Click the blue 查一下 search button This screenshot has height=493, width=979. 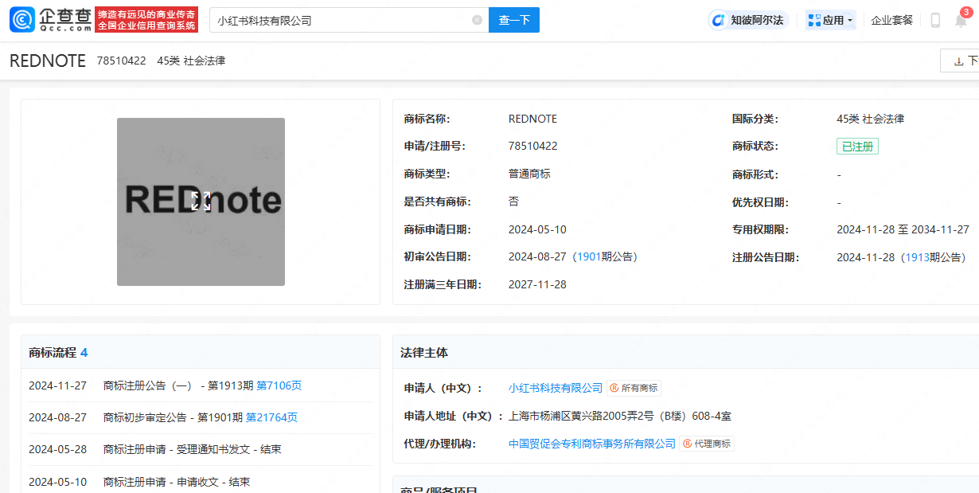514,20
